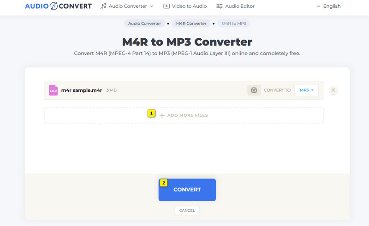This screenshot has width=369, height=226.
Task: Click the Convert To label
Action: 277,90
